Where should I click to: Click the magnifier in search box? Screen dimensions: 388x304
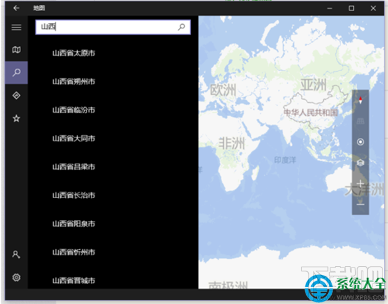tap(181, 27)
